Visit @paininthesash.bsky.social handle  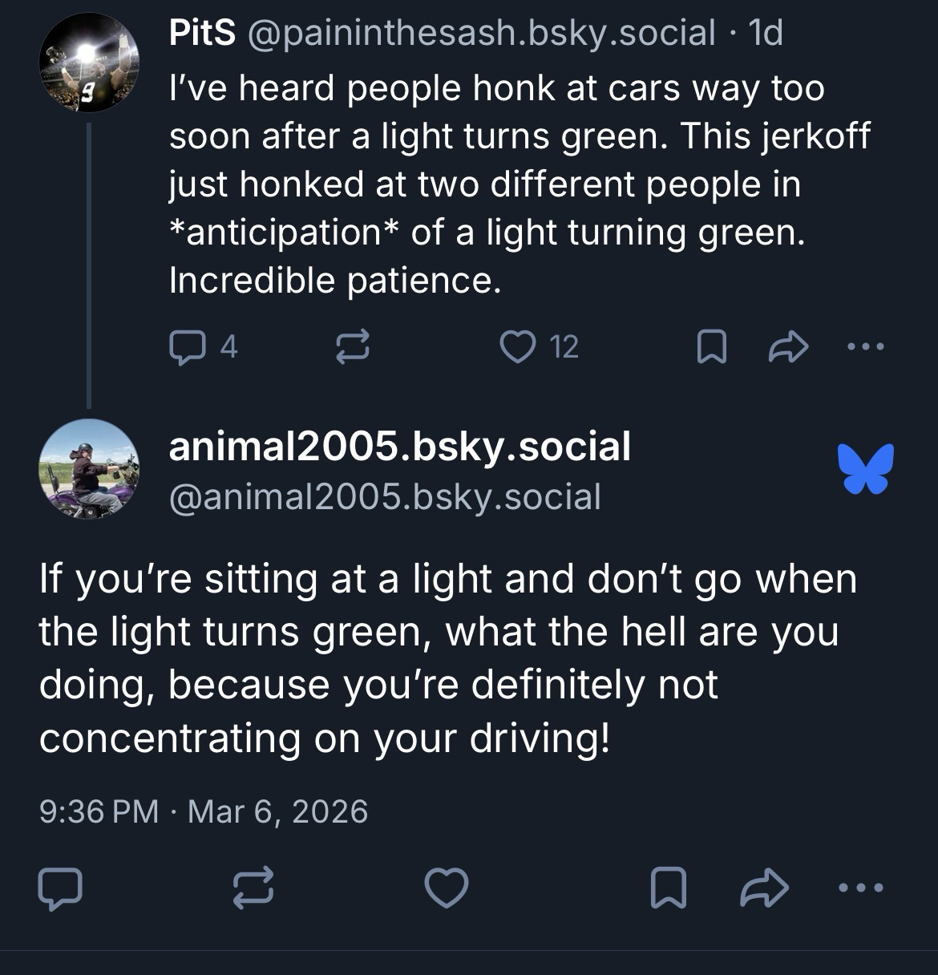pyautogui.click(x=483, y=33)
